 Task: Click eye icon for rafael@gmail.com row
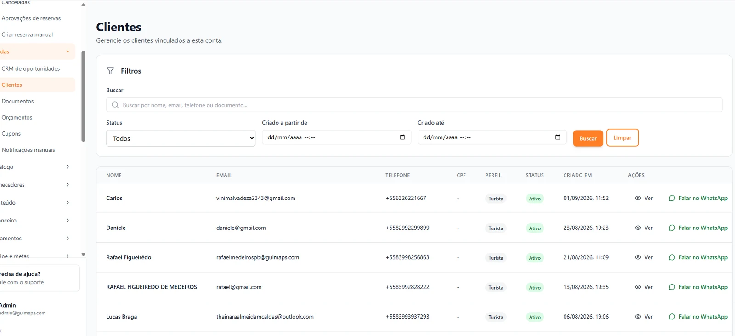tap(638, 287)
